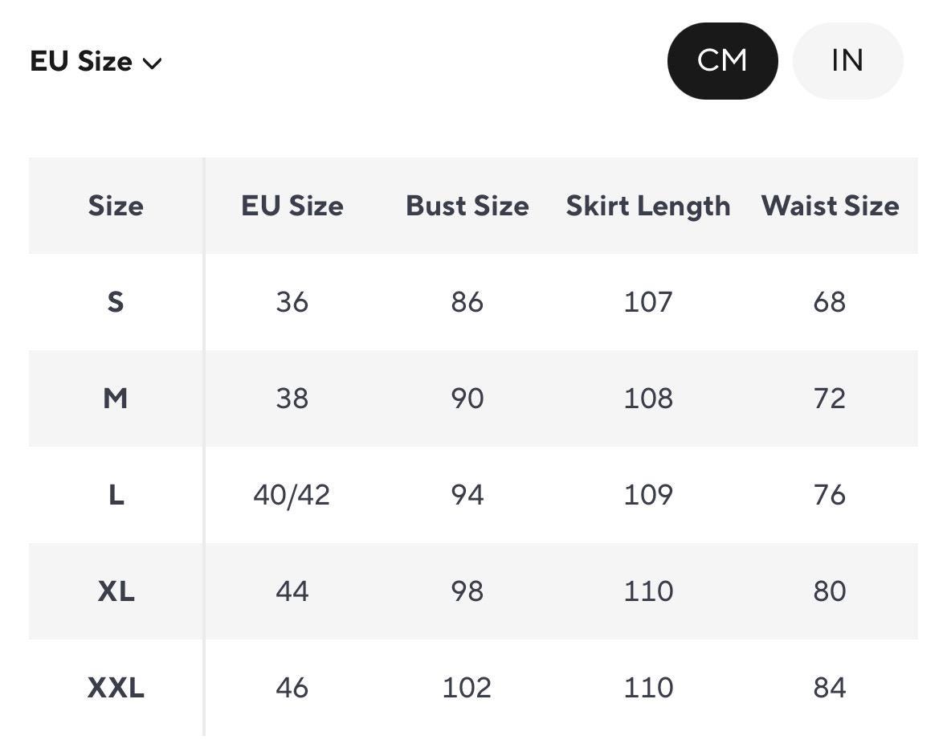Click the chevron next to EU Size

(152, 63)
